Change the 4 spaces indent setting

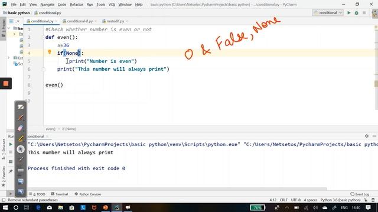pyautogui.click(x=311, y=200)
